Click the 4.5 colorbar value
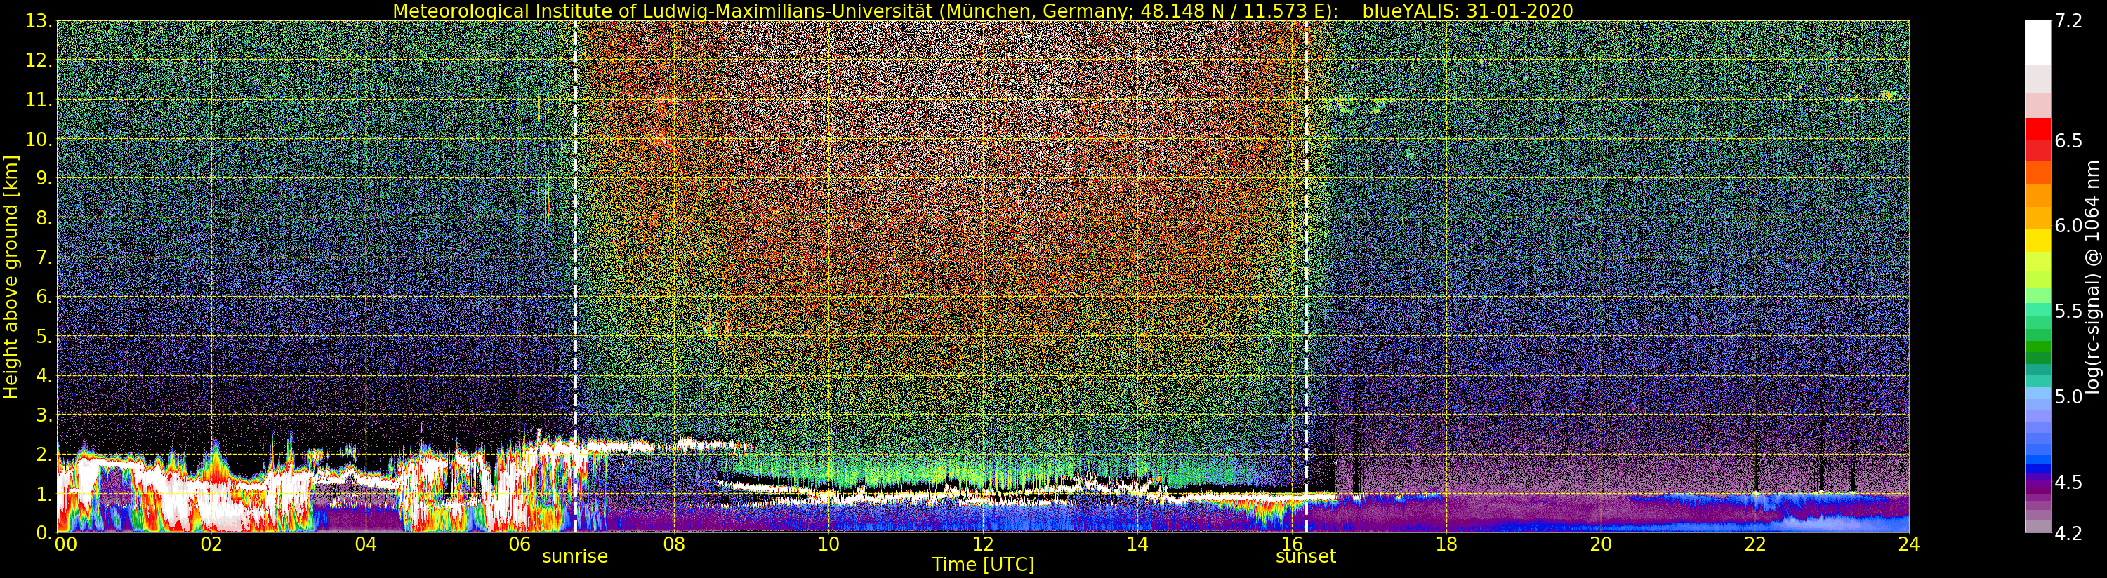 [2068, 483]
